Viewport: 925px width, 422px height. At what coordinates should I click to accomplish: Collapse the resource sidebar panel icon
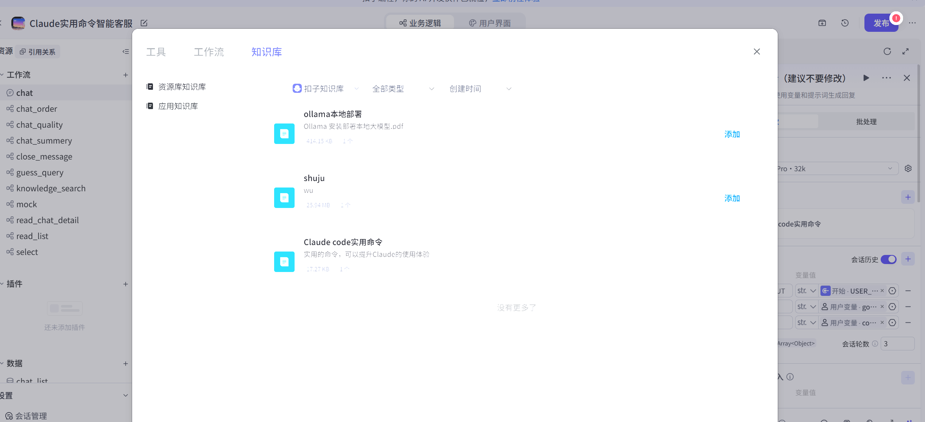click(x=126, y=52)
